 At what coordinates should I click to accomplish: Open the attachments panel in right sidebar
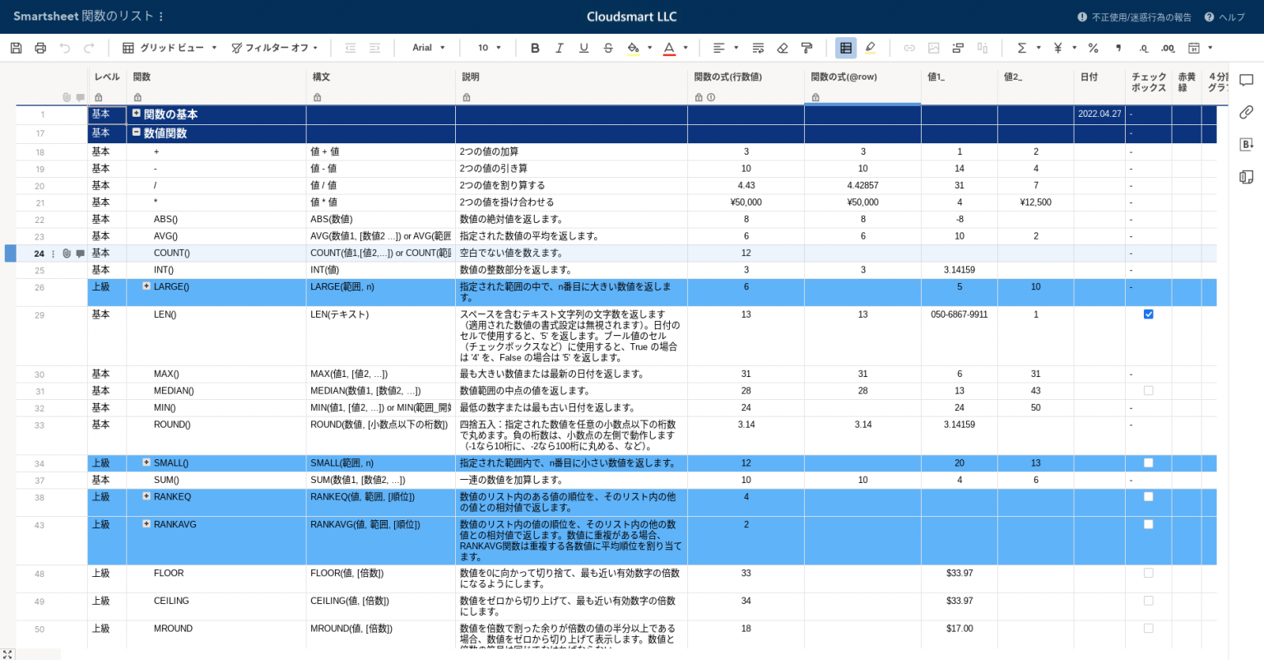(1246, 112)
